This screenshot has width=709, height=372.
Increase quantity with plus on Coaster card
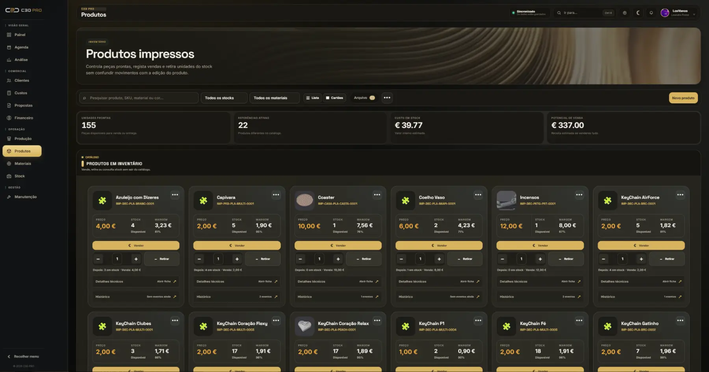pos(338,259)
